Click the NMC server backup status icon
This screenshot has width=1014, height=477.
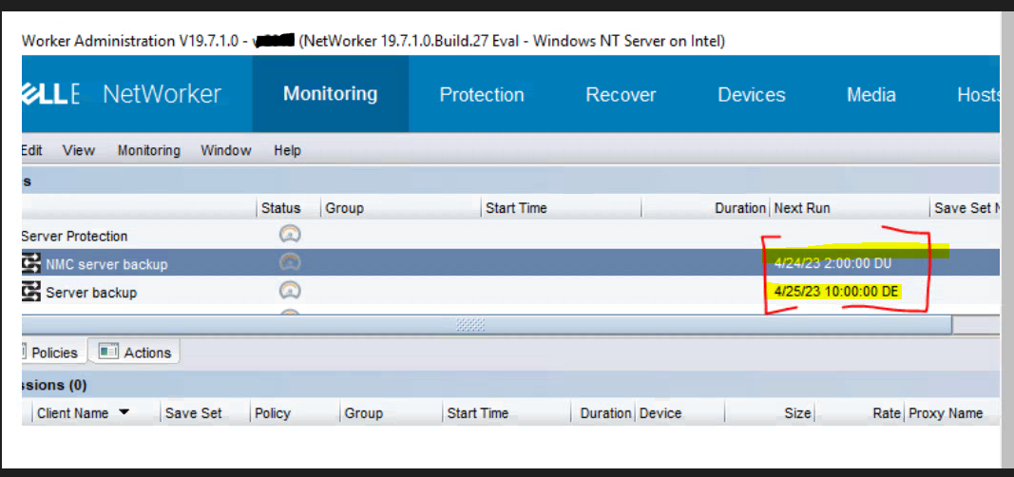[291, 263]
